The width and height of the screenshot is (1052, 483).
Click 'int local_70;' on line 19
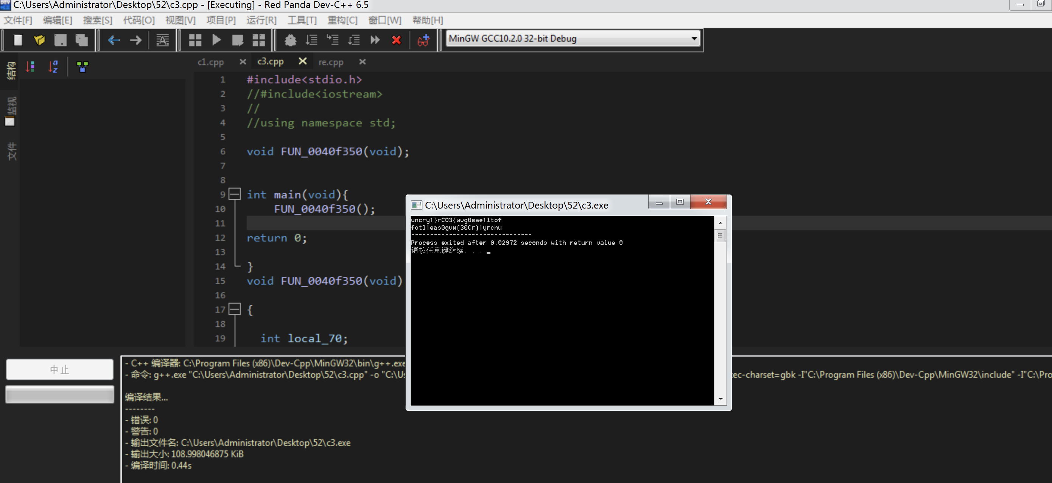[x=304, y=338]
